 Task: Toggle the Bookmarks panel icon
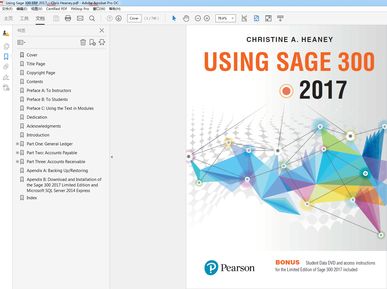(6, 57)
